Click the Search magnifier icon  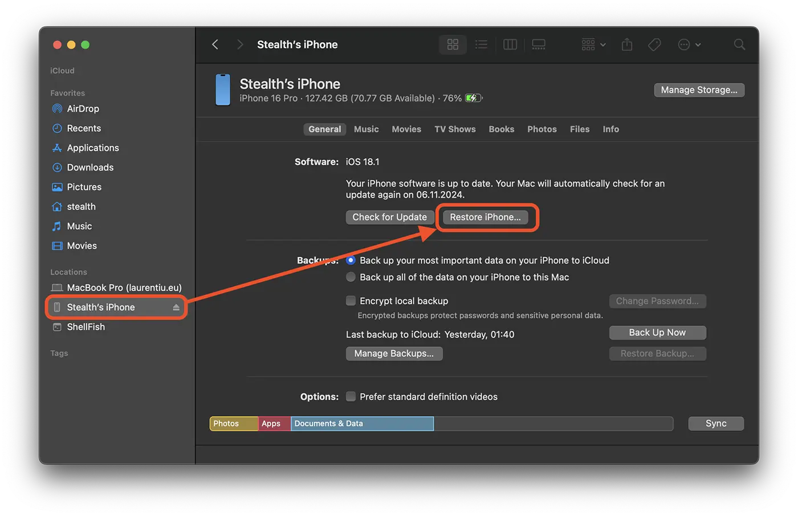click(739, 44)
